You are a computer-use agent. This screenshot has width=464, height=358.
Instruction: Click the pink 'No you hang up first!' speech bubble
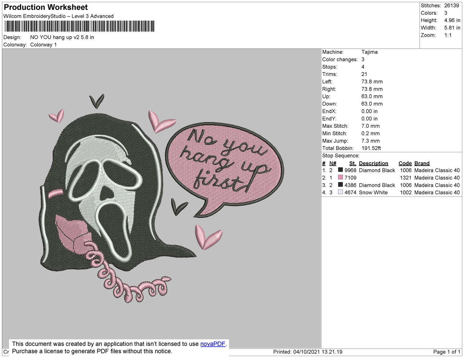click(x=225, y=170)
